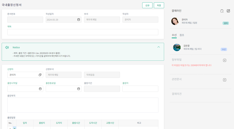Image resolution: width=234 pixels, height=129 pixels.
Task: Save the form with 저장 button
Action: pyautogui.click(x=159, y=5)
